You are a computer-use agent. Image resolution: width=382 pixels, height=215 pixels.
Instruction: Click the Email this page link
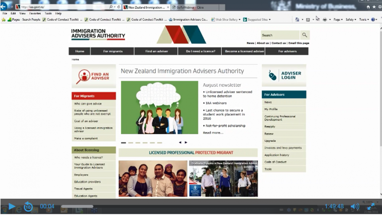coord(298,43)
